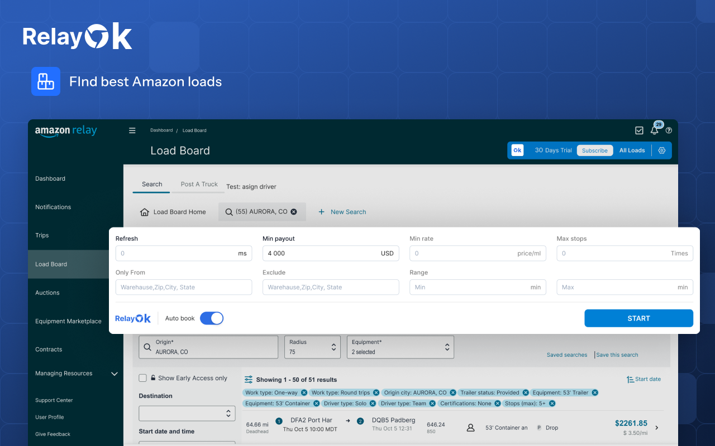Viewport: 715px width, 446px height.
Task: Remove the Work type: One-way filter
Action: click(x=304, y=392)
